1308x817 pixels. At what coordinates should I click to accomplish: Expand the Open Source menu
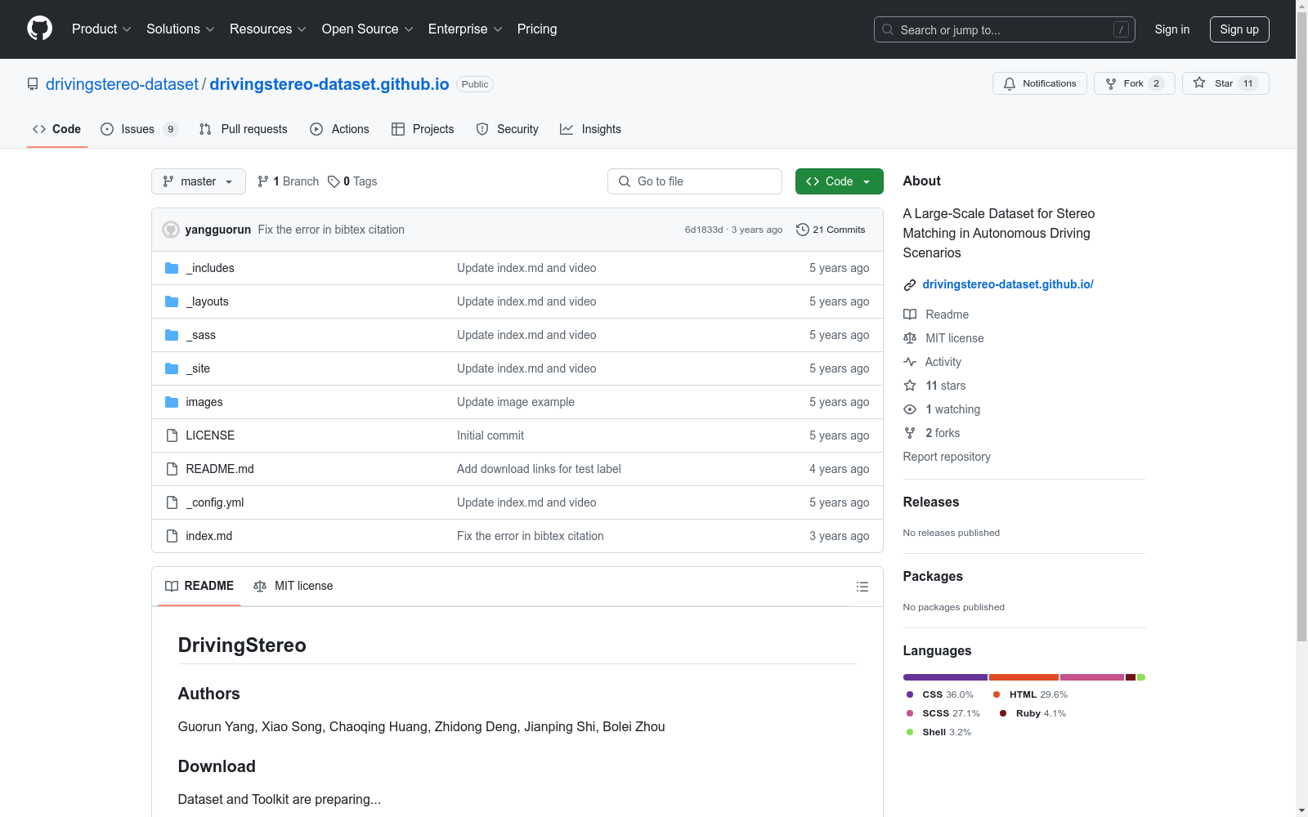368,29
